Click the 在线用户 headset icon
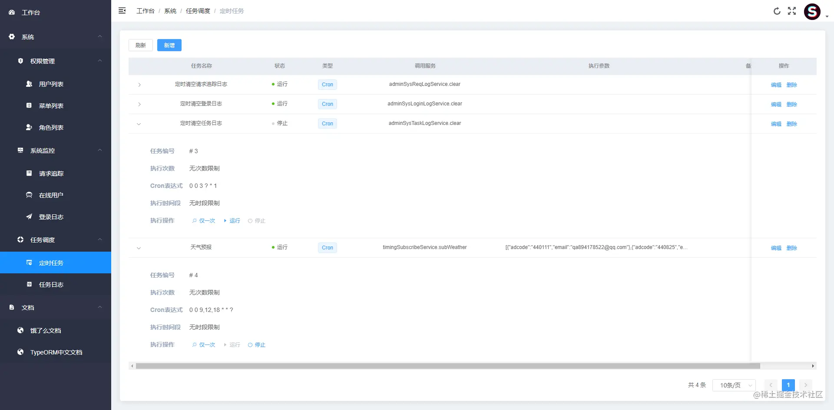834x410 pixels. click(x=29, y=195)
